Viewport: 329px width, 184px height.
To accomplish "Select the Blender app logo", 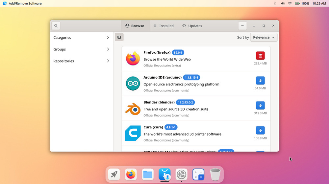I will (133, 109).
